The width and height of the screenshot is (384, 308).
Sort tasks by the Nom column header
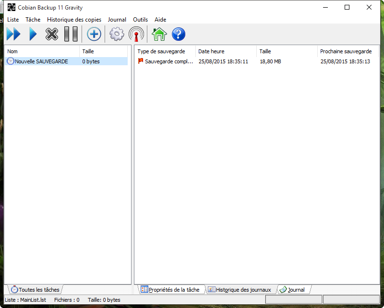coord(42,51)
